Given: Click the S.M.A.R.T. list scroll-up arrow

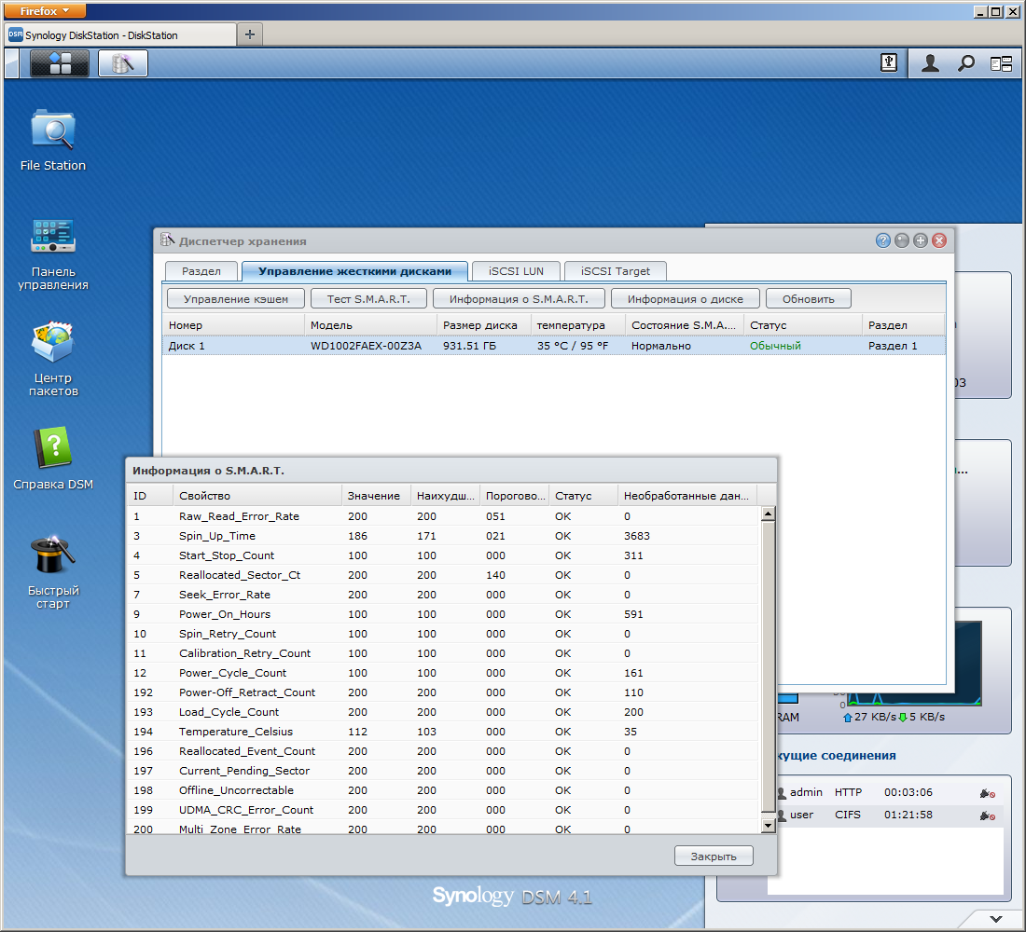Looking at the screenshot, I should click(769, 514).
